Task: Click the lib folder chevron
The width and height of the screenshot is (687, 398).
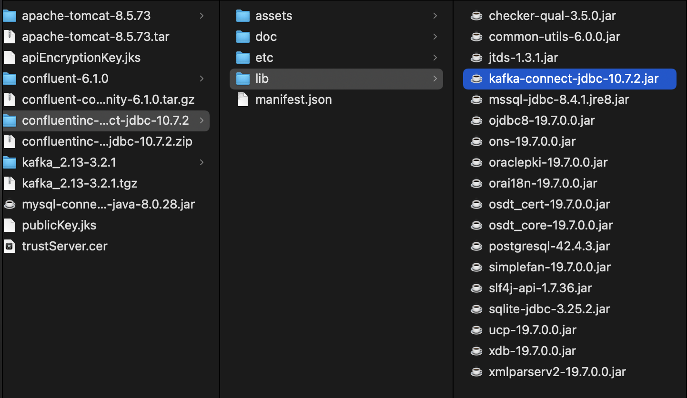Action: tap(435, 79)
